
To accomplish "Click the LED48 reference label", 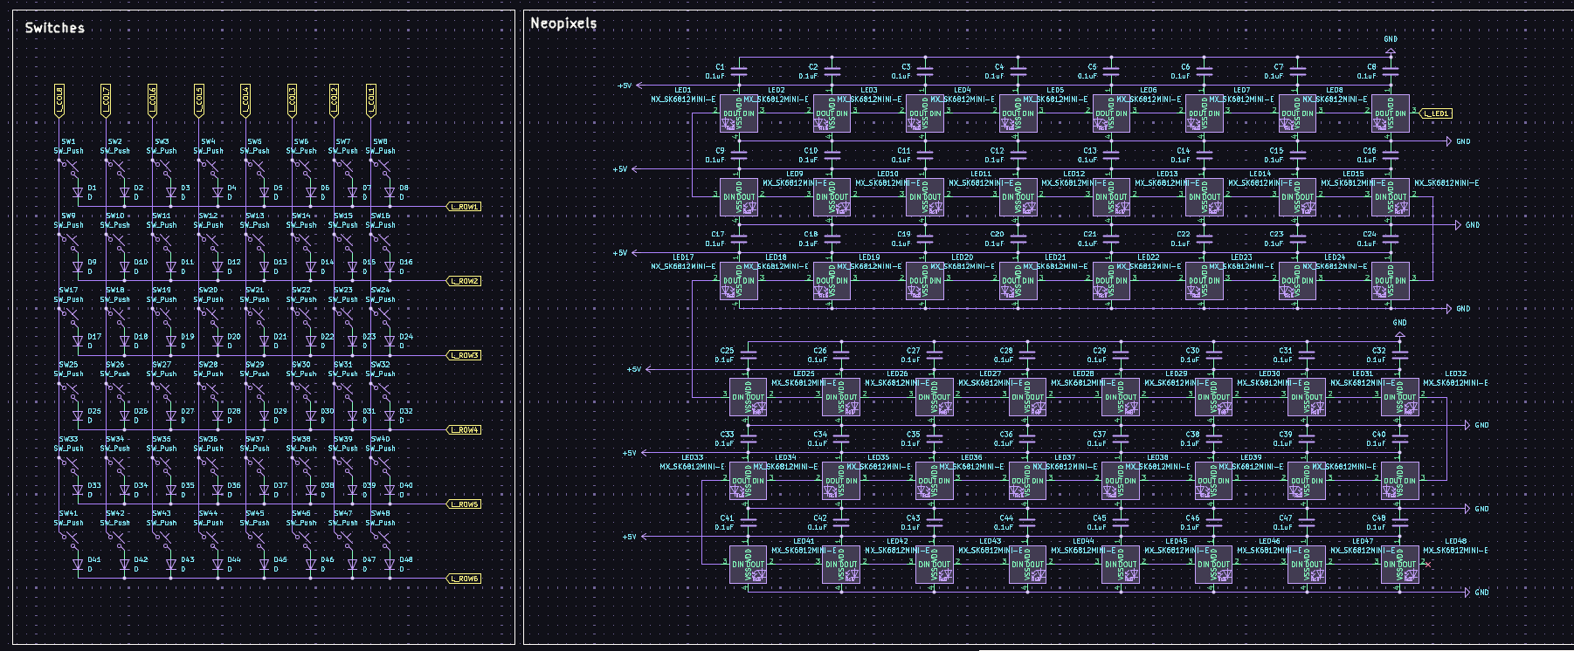I will pos(1456,541).
